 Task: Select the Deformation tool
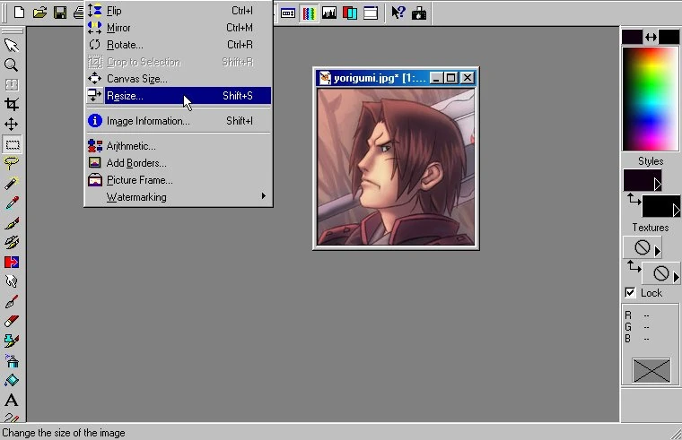(12, 85)
